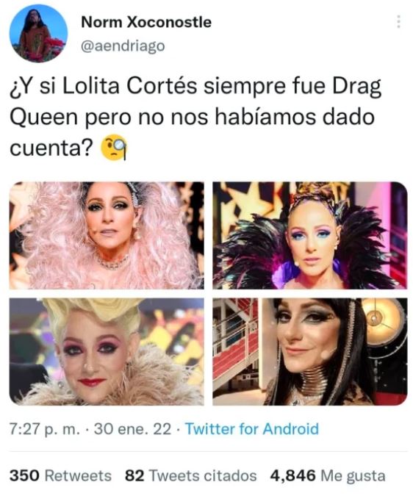
Task: View the 82 Tweets citados list
Action: [191, 476]
